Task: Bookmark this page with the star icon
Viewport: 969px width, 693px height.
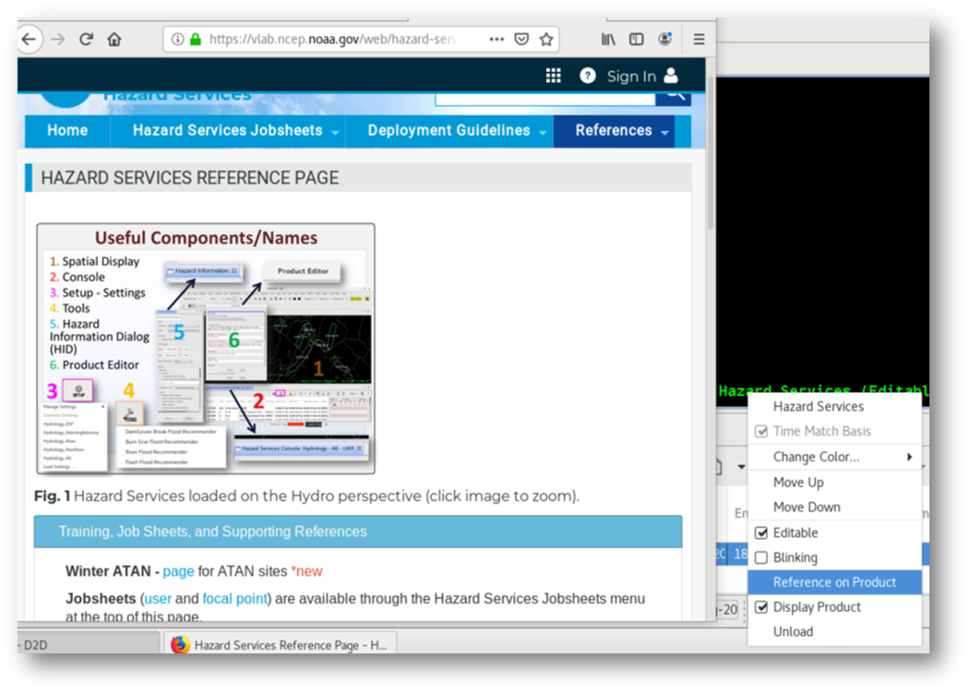Action: [546, 40]
